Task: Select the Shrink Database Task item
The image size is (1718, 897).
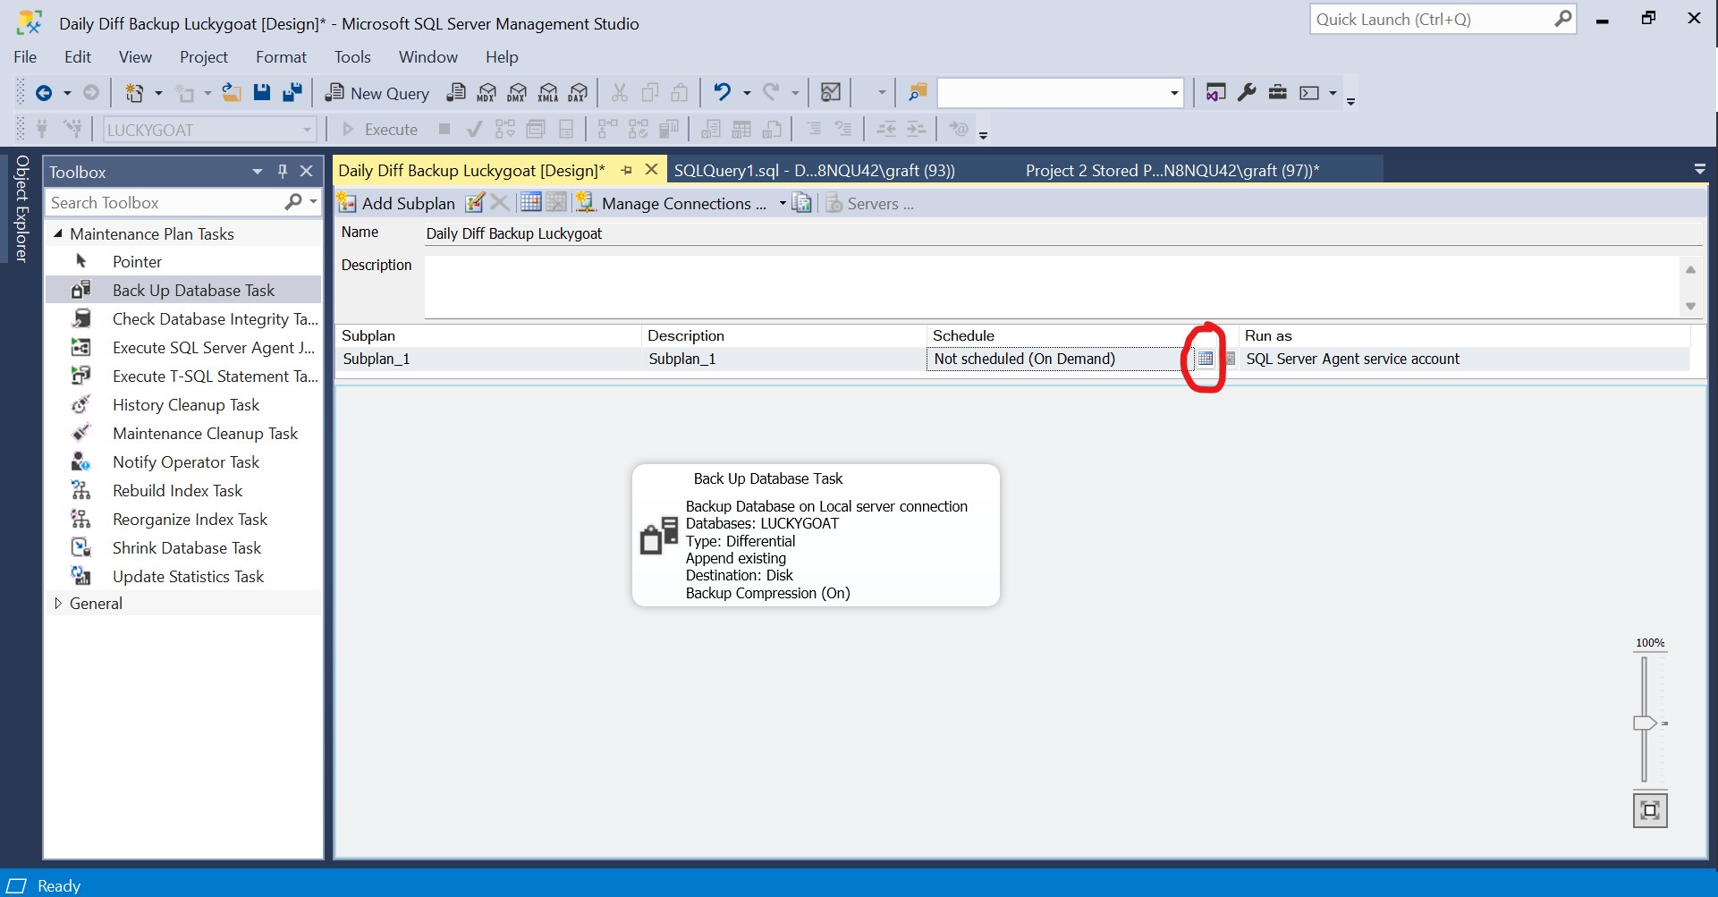Action: pos(186,548)
